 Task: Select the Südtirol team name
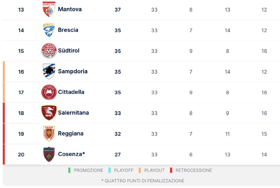[x=69, y=51]
